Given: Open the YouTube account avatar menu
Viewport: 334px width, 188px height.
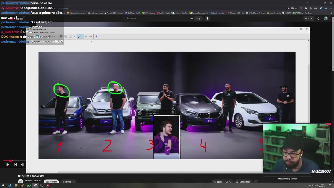Looking at the screenshot, I should [326, 19].
